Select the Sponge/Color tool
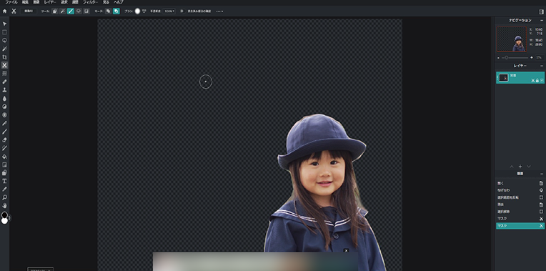The height and width of the screenshot is (271, 546). [x=4, y=115]
